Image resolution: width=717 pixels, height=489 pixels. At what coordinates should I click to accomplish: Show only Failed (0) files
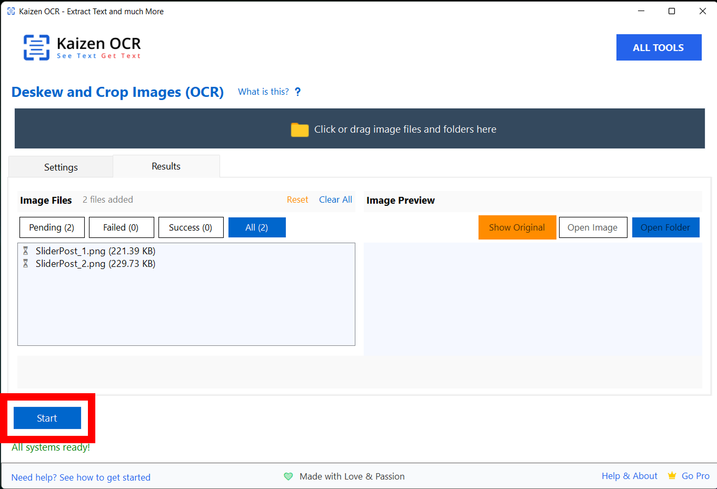point(121,227)
